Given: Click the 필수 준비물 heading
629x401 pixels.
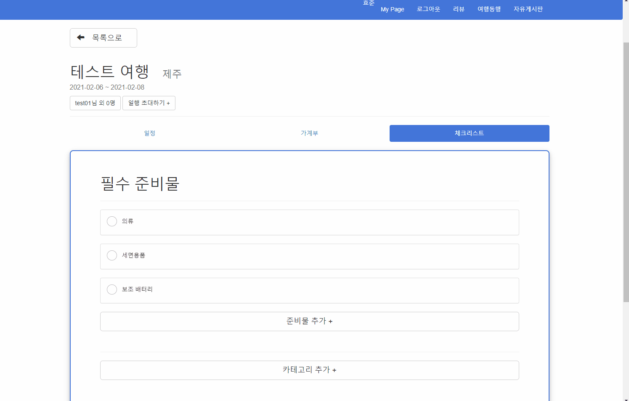Looking at the screenshot, I should (x=140, y=184).
